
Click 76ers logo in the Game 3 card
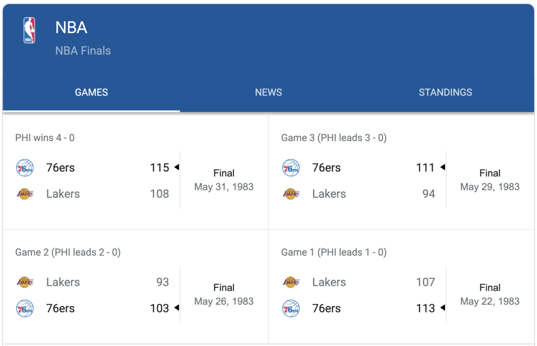click(291, 168)
